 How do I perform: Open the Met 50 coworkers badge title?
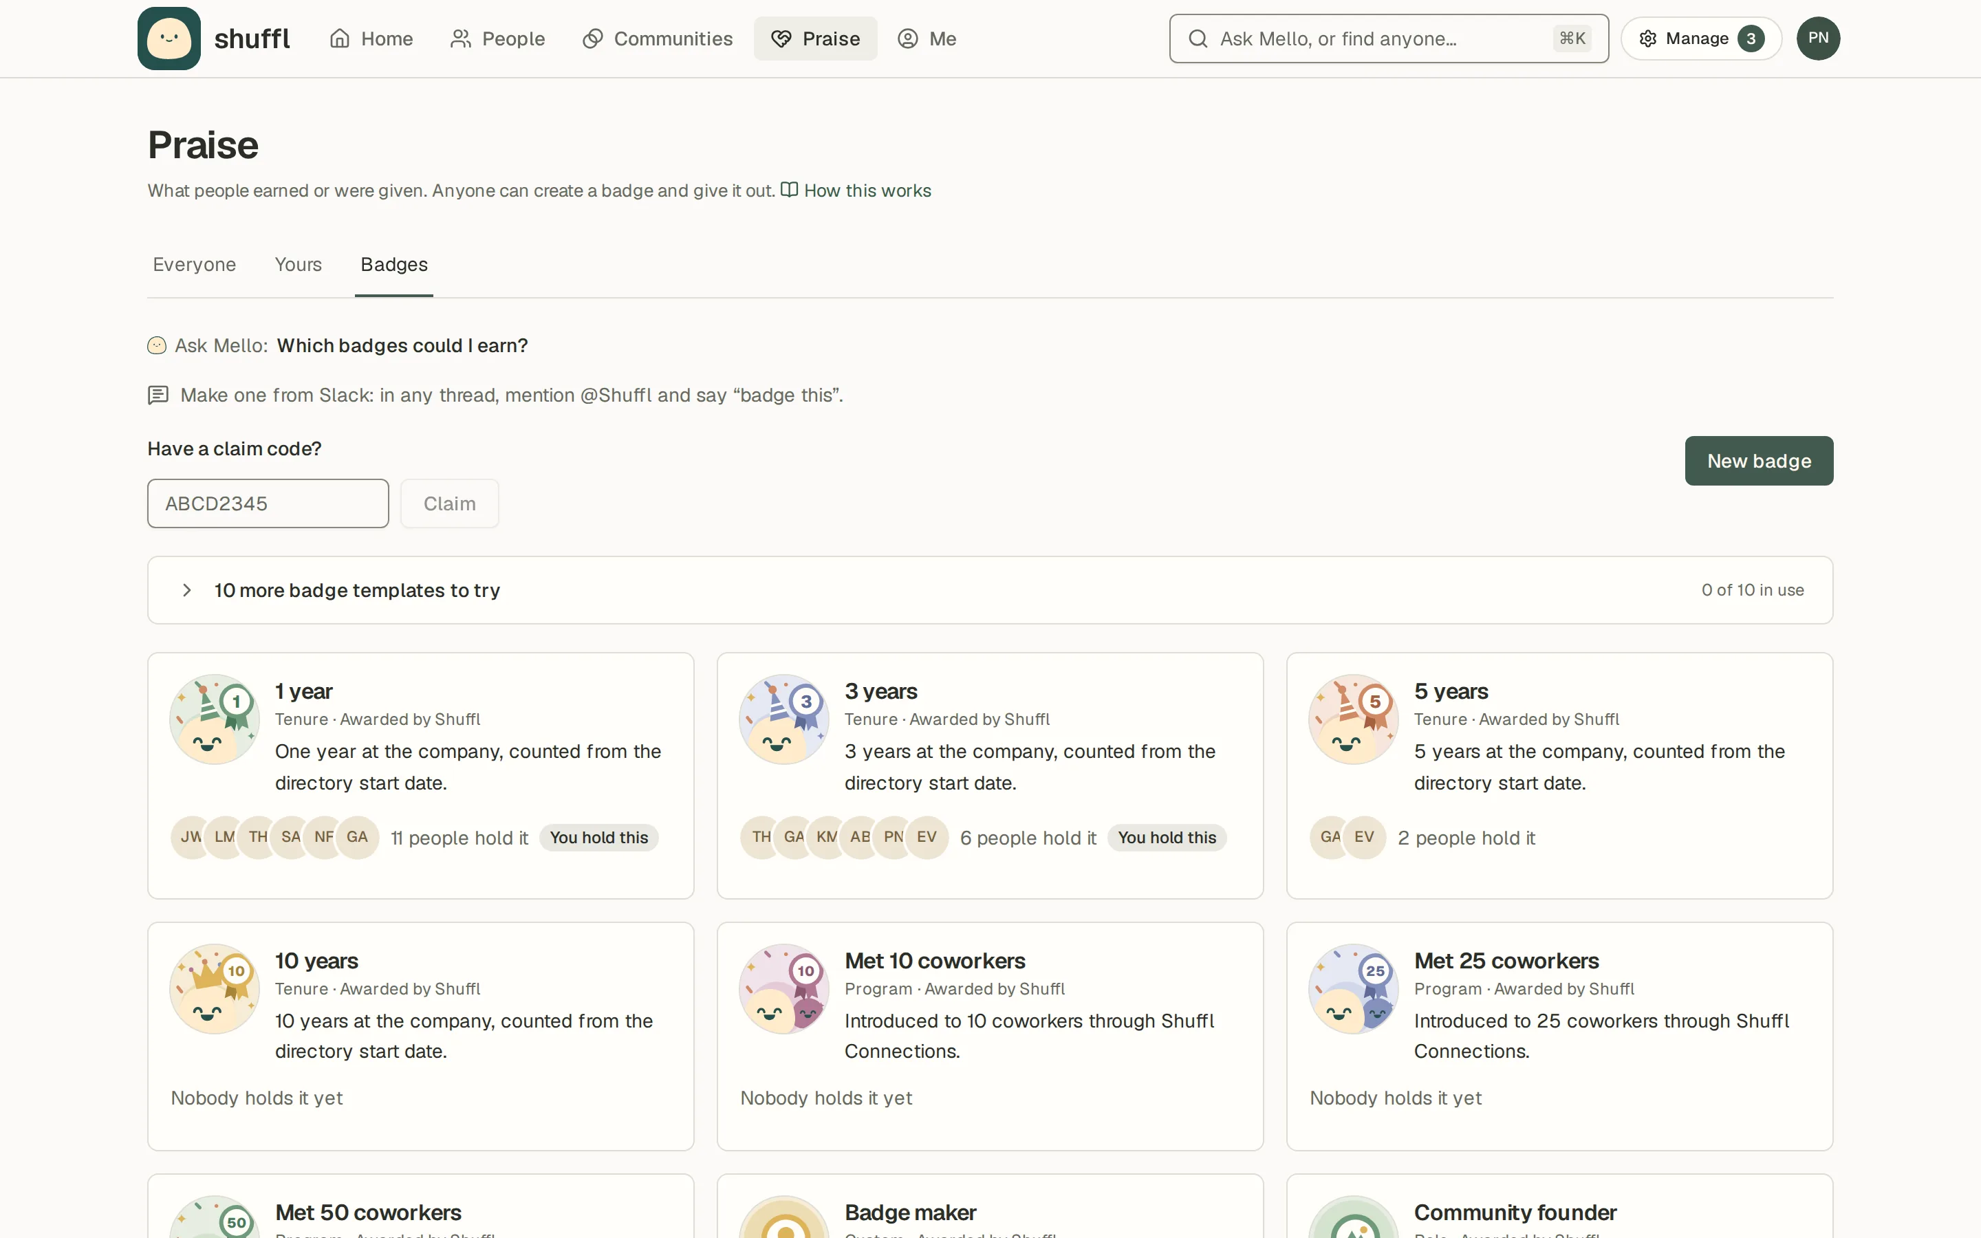(369, 1213)
